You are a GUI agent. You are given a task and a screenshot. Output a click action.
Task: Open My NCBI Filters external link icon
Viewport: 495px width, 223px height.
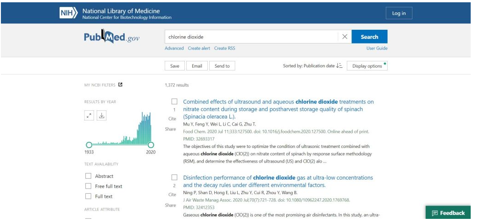pos(120,85)
